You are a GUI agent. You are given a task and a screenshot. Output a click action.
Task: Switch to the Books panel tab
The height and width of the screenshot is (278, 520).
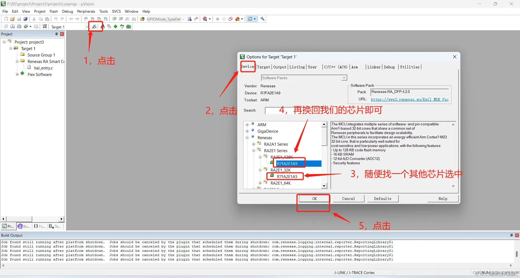24,226
